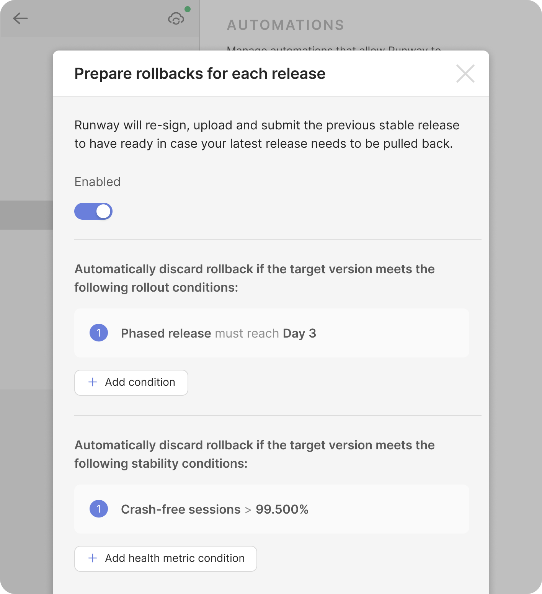The height and width of the screenshot is (594, 542).
Task: Click badge 1 of Crash-free sessions condition
Action: coord(99,509)
